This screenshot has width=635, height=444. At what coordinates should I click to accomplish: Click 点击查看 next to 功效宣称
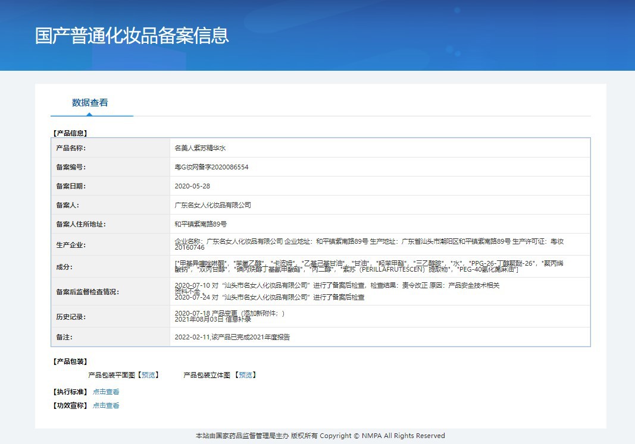pyautogui.click(x=106, y=405)
